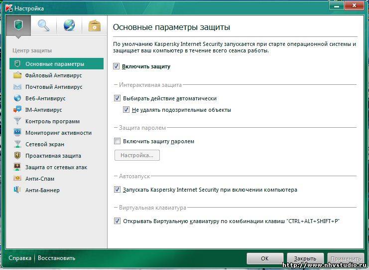Click the shield icon beside Проактивная защита
The height and width of the screenshot is (270, 369).
pyautogui.click(x=17, y=156)
